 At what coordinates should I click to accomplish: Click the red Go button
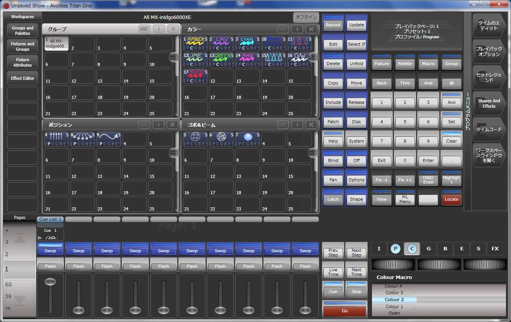[x=345, y=310]
